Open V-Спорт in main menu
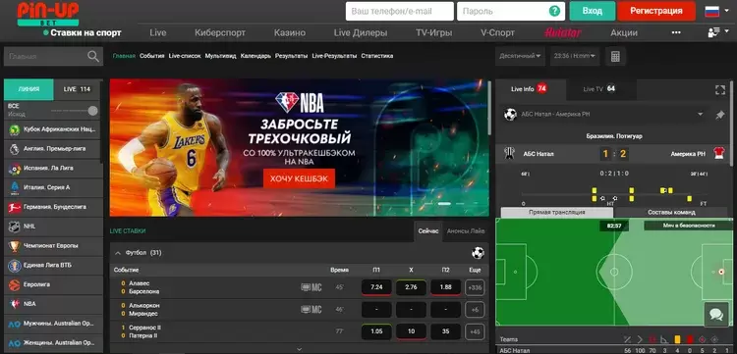Image resolution: width=737 pixels, height=354 pixels. 497,32
